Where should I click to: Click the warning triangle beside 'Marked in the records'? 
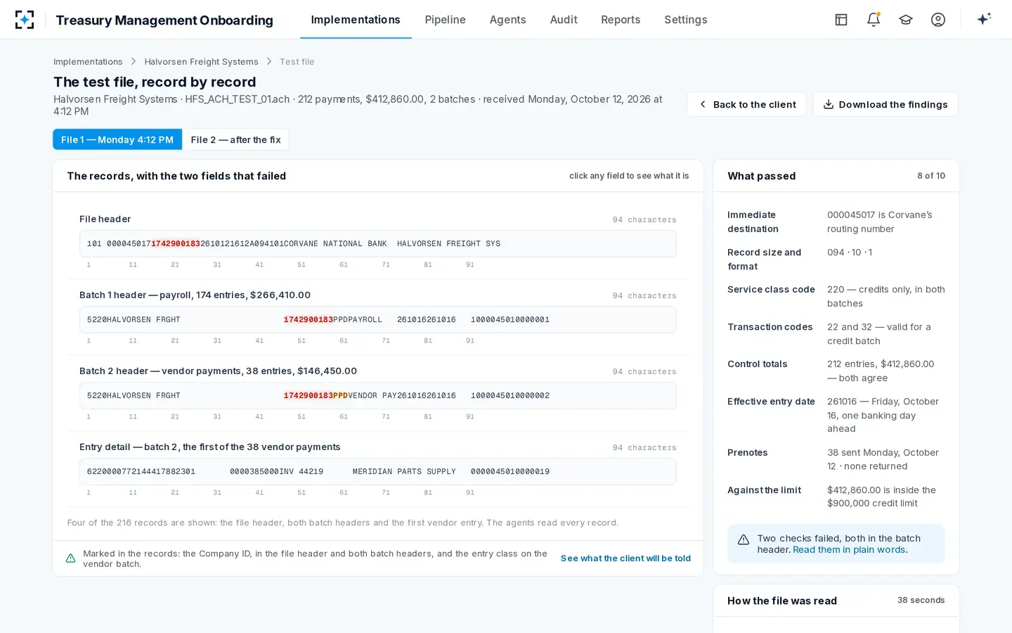(x=71, y=558)
